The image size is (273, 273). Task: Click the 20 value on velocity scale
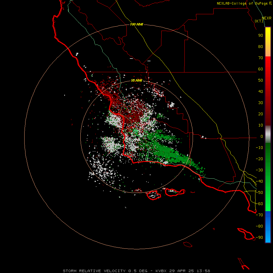(261, 114)
